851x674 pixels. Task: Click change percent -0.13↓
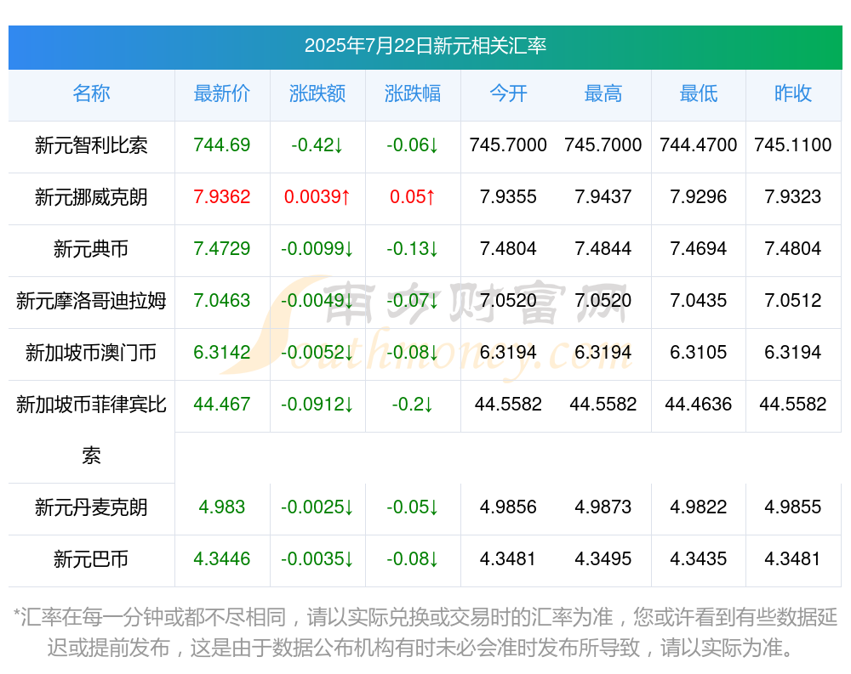[413, 248]
